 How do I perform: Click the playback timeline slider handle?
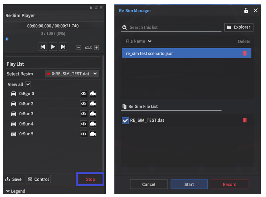[x=7, y=39]
